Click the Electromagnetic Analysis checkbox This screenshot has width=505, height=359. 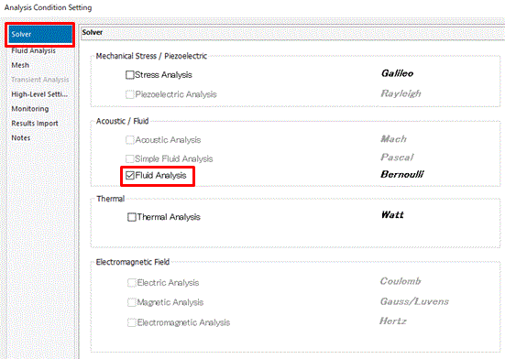click(132, 322)
